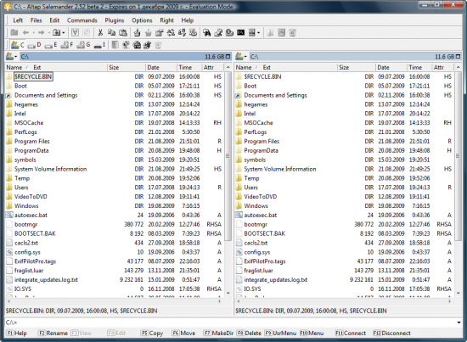Open the command line history dropdown
Image resolution: width=467 pixels, height=342 pixels.
coord(459,322)
